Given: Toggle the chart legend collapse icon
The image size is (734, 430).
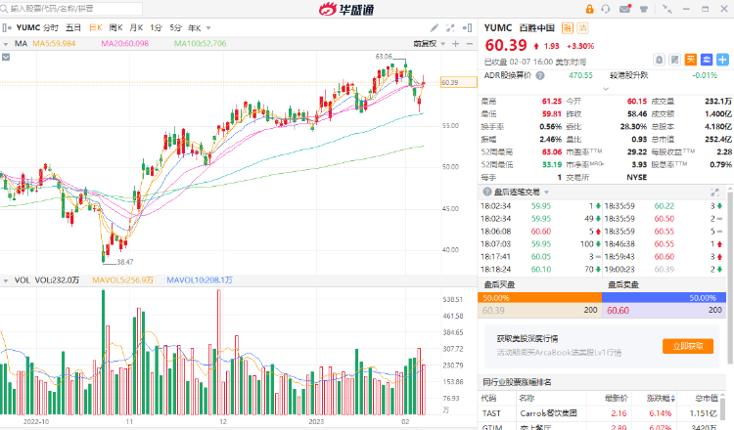Looking at the screenshot, I should 6,57.
